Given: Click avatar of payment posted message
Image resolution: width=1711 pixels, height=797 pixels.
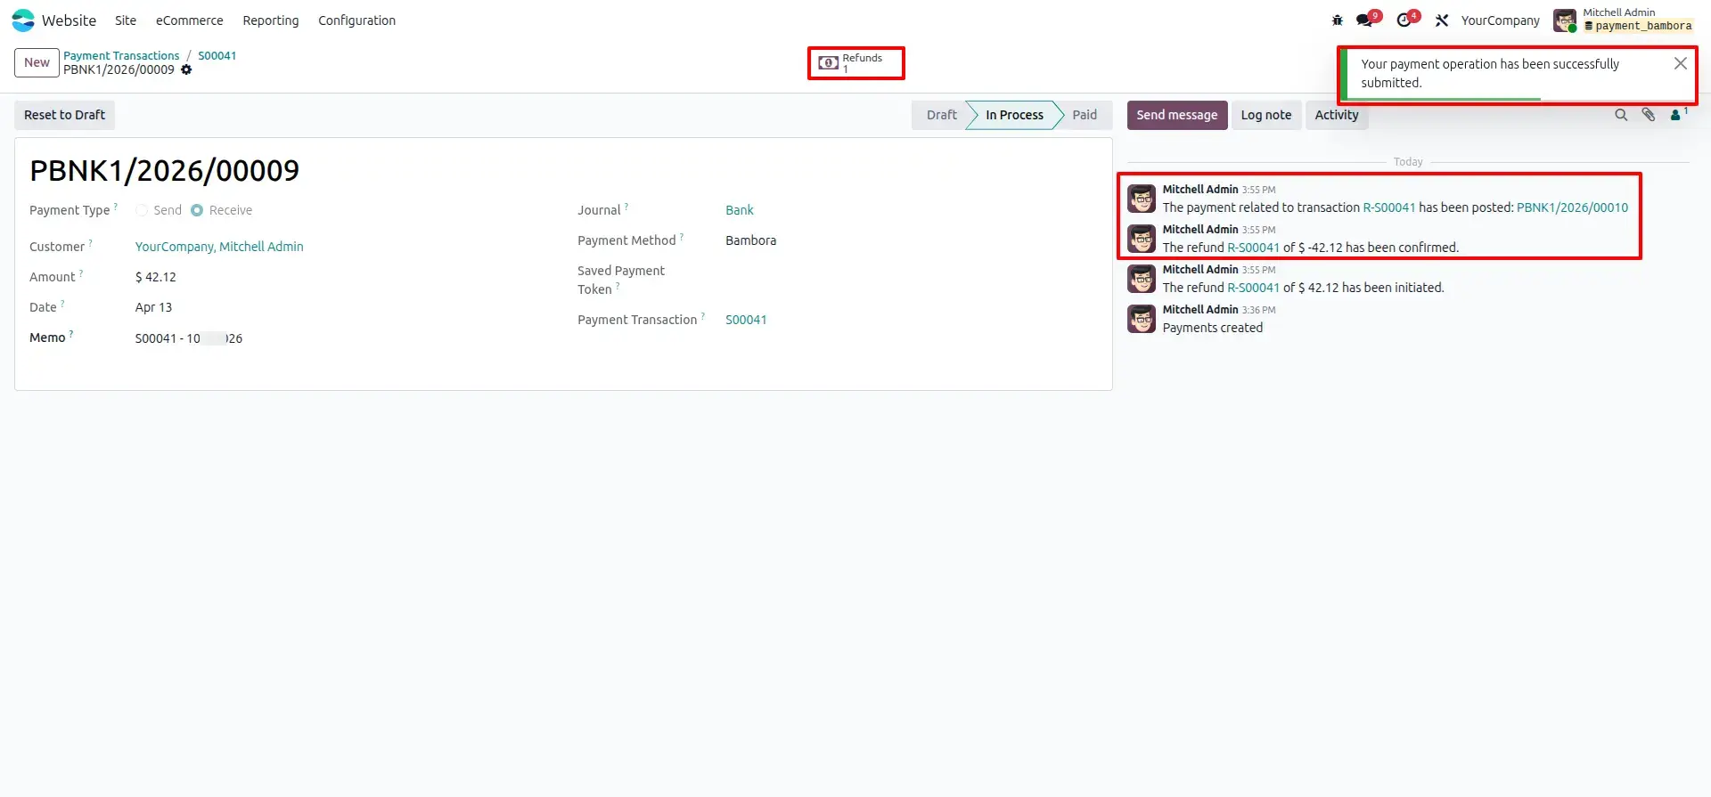Looking at the screenshot, I should 1142,199.
